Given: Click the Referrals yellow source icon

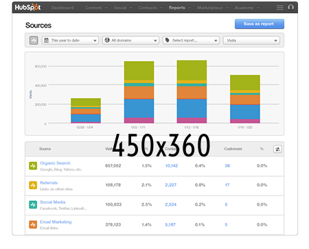Looking at the screenshot, I should [x=33, y=185].
